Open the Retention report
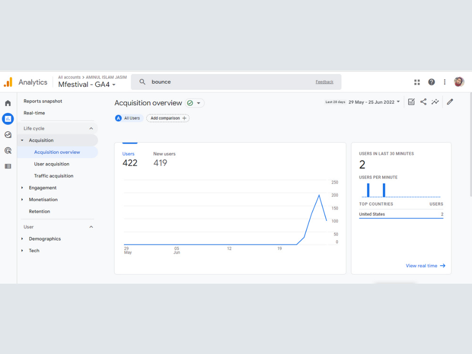This screenshot has width=472, height=354. 40,211
